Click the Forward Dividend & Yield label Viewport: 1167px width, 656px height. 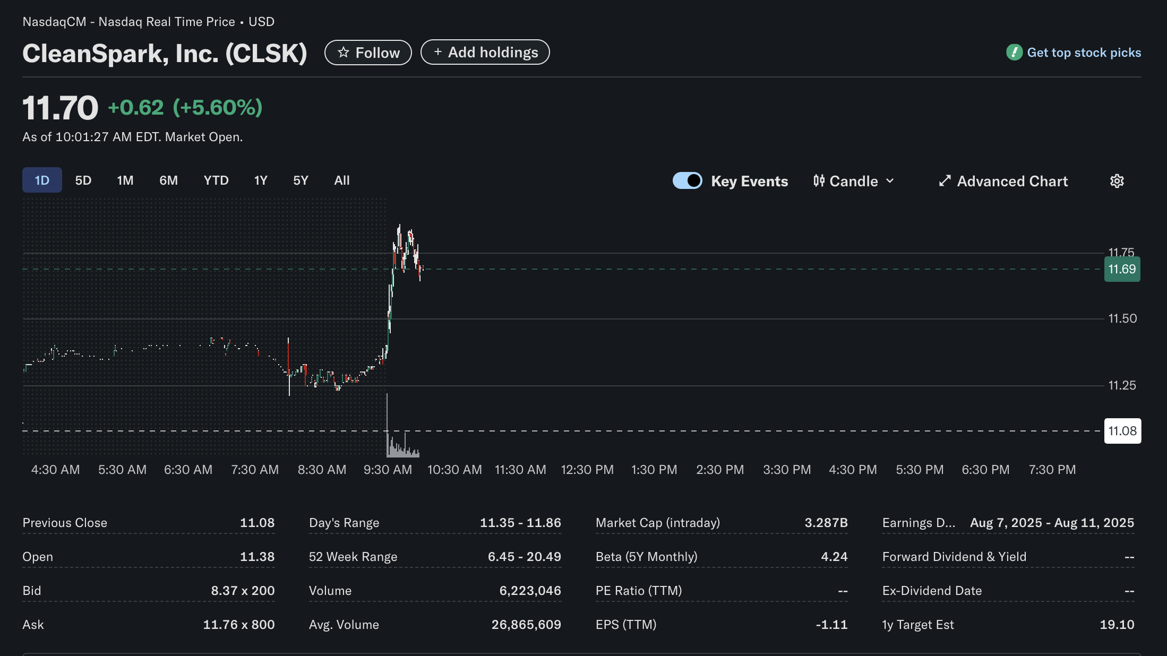point(954,557)
